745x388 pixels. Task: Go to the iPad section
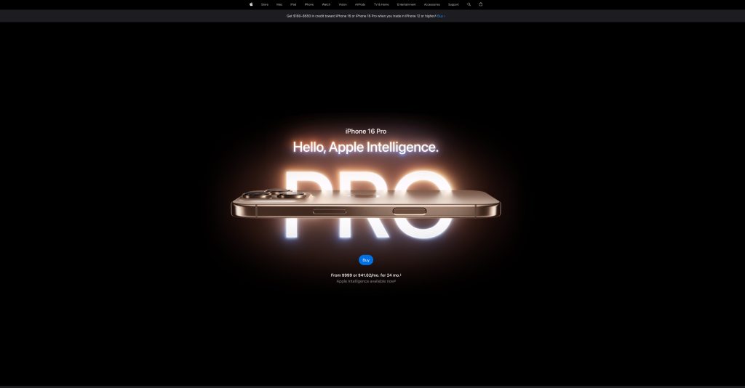click(293, 4)
